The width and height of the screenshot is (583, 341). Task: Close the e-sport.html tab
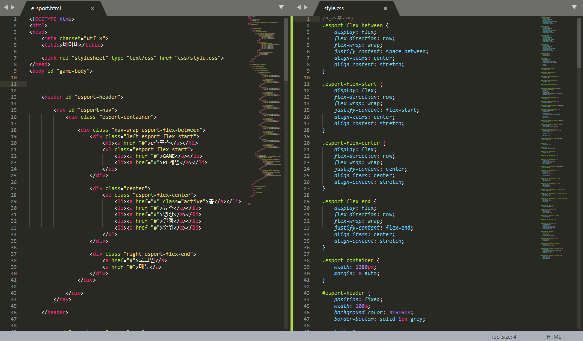click(92, 8)
